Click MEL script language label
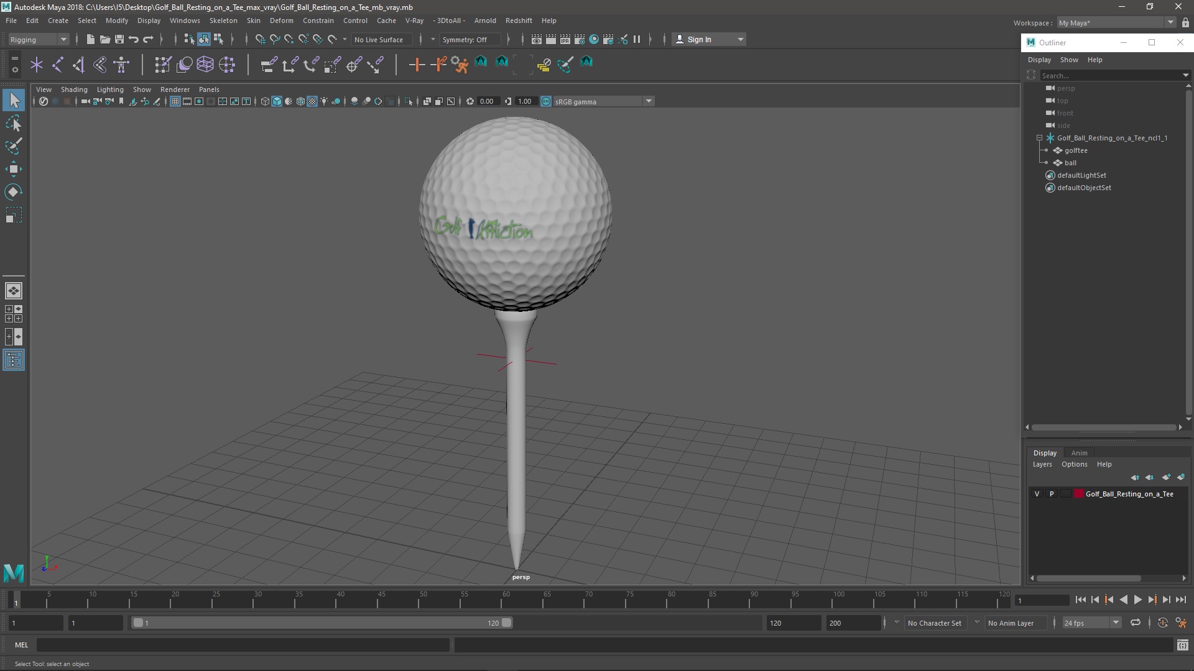Viewport: 1194px width, 671px height. [x=22, y=645]
